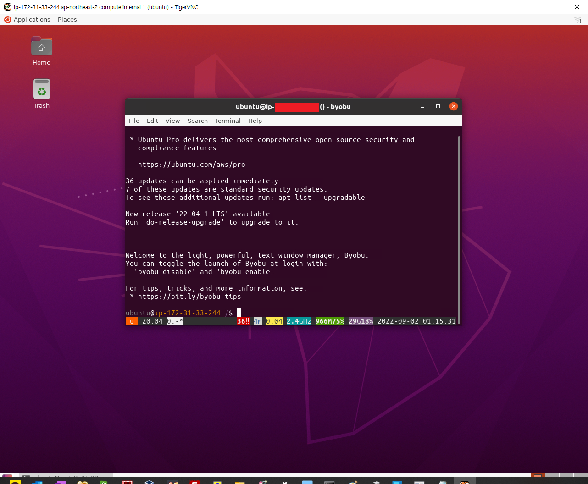Click the TigerVNC tiger icon in title bar
This screenshot has height=484, width=588.
point(7,7)
